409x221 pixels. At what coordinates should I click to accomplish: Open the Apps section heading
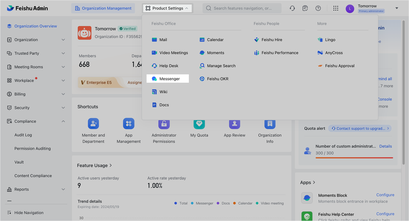308,183
